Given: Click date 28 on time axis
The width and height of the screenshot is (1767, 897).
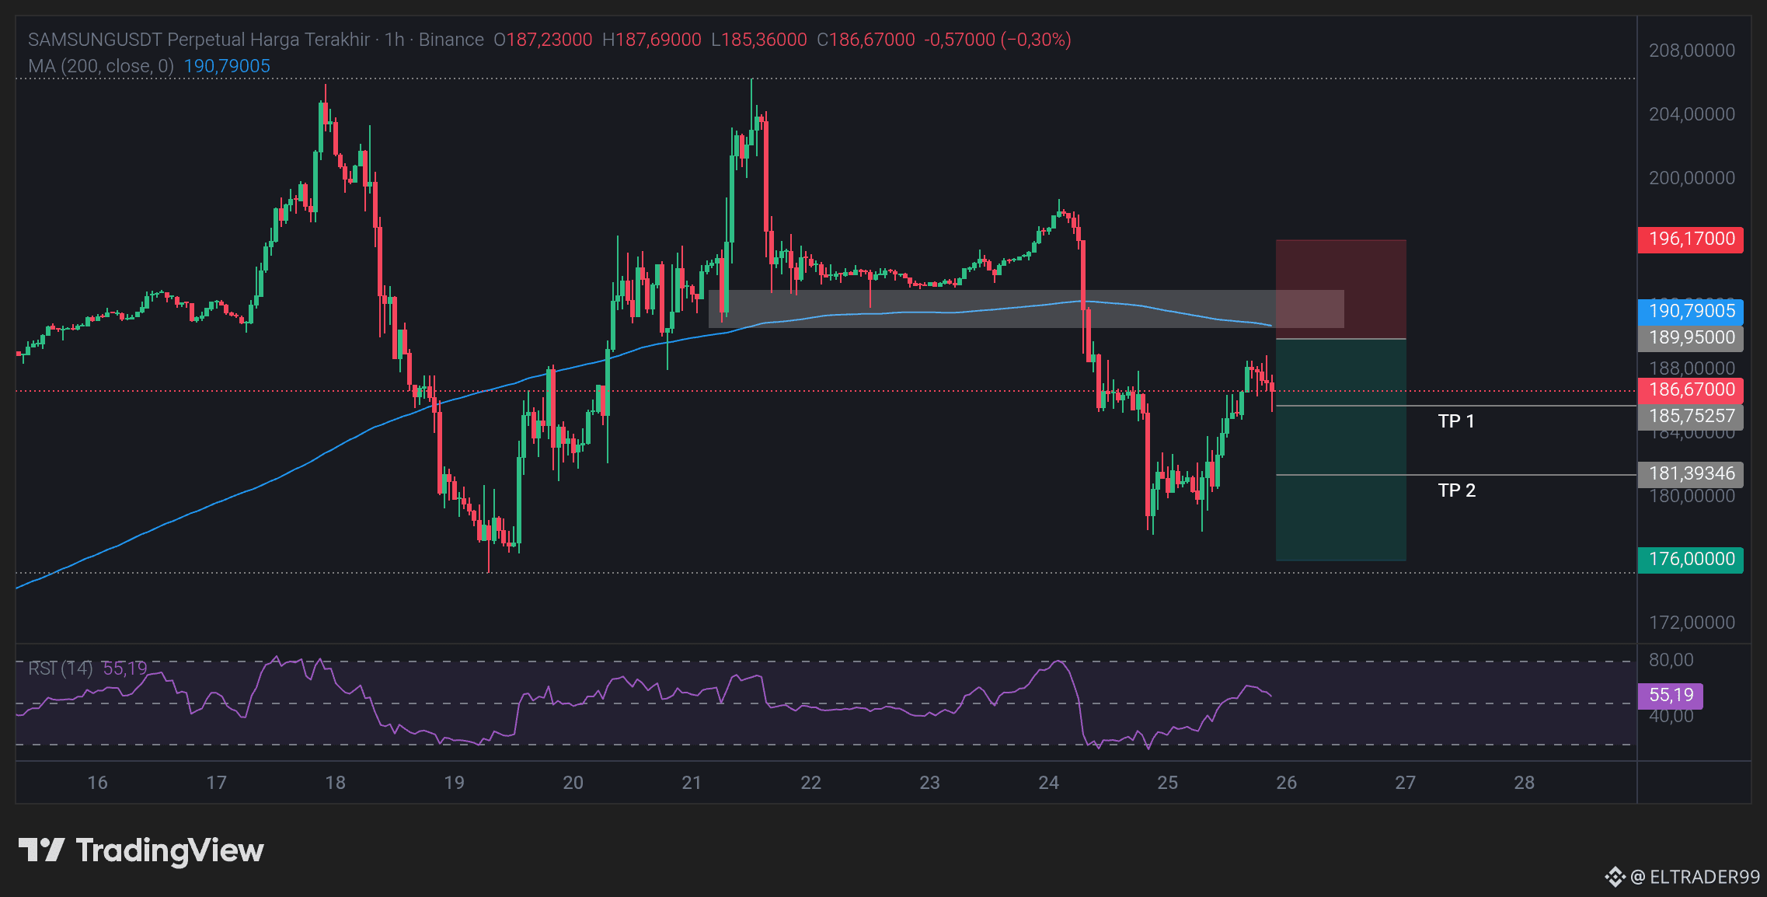Looking at the screenshot, I should point(1524,783).
